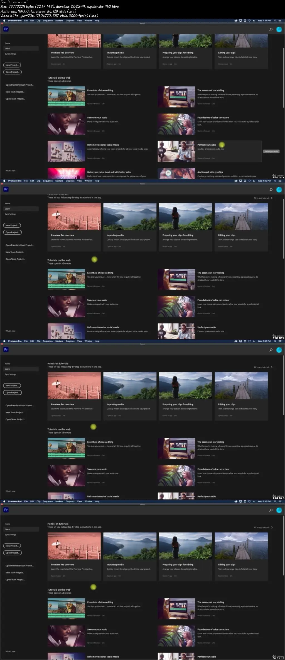Open the Apple menu in the top frame

[4, 21]
